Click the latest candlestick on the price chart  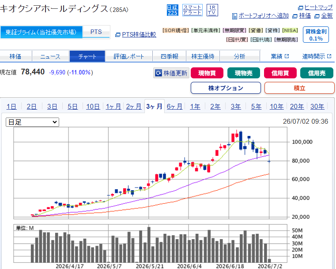point(269,161)
